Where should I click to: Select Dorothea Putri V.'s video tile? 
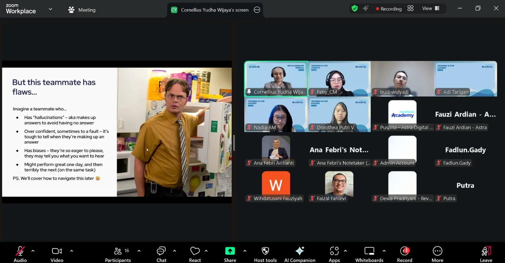tap(339, 114)
